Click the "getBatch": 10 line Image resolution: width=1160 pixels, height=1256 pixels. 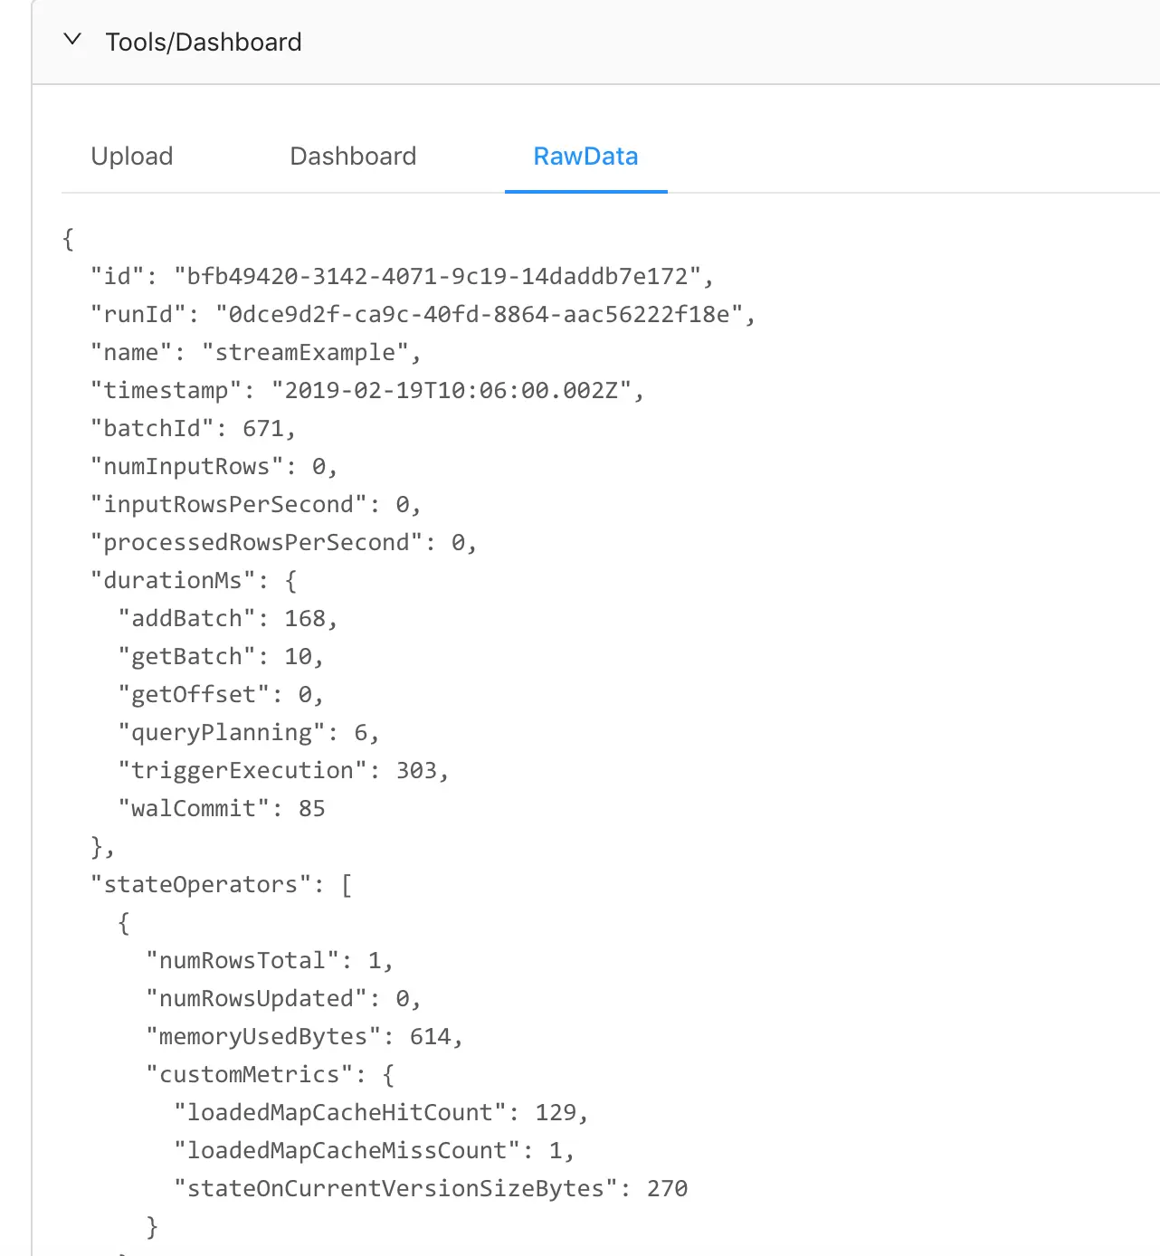[x=221, y=656]
